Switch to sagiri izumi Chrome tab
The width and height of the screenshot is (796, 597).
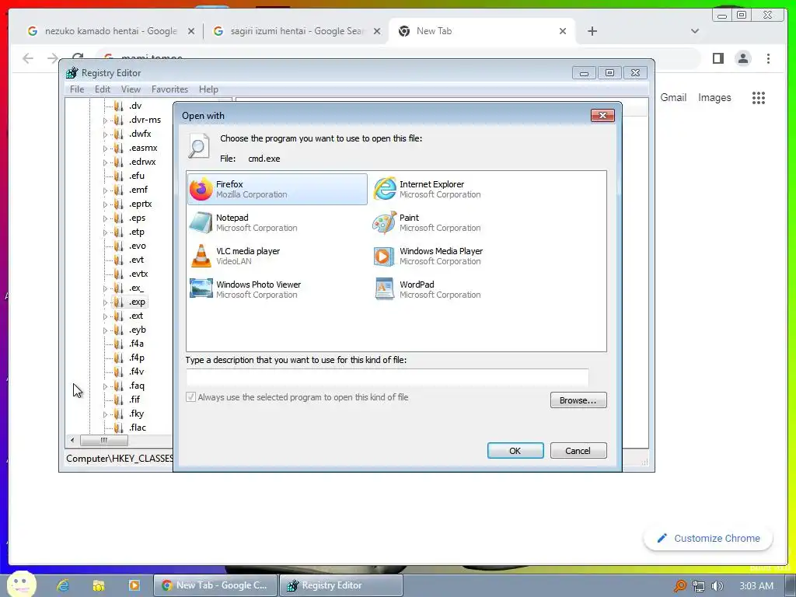click(x=296, y=31)
